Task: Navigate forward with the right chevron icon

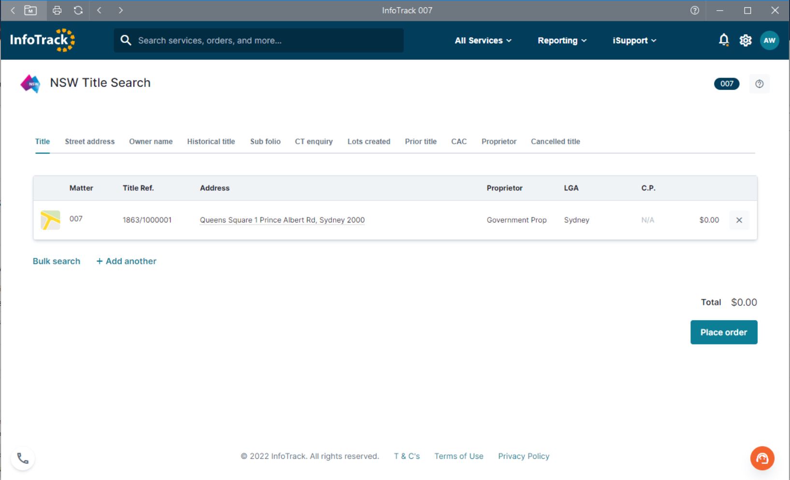Action: click(x=120, y=10)
